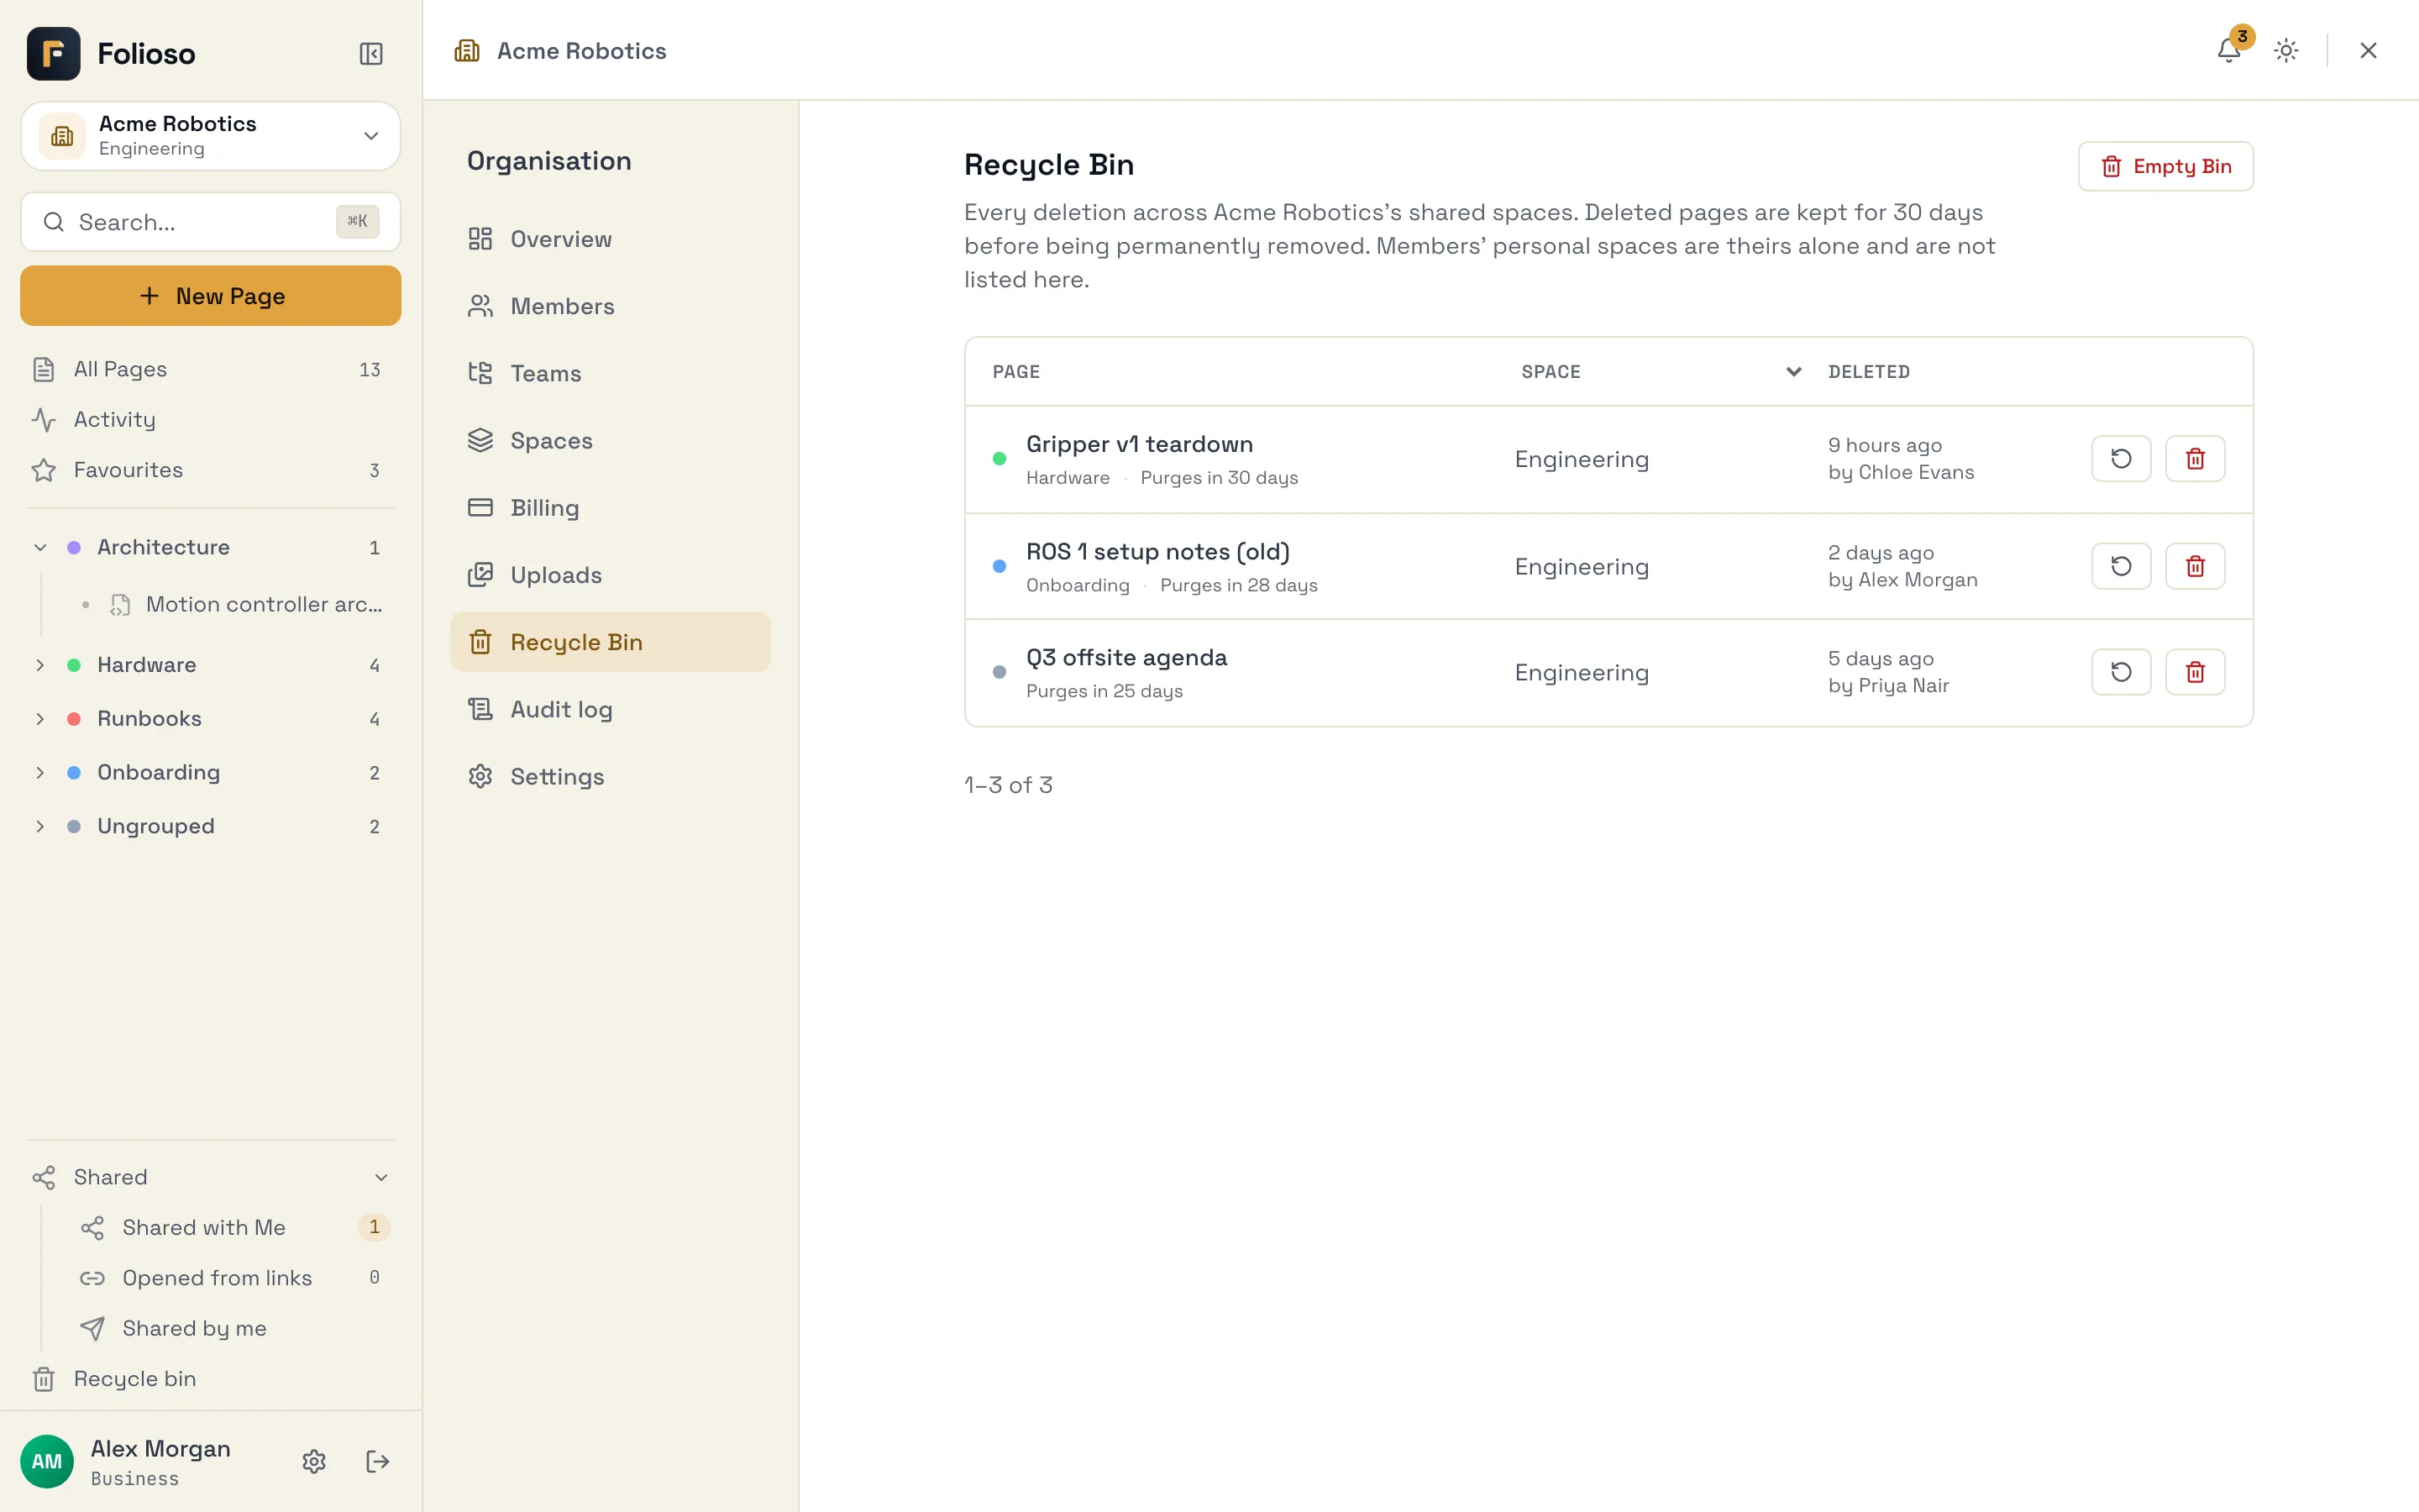Go to Uploads section
This screenshot has height=1512, width=2419.
610,575
